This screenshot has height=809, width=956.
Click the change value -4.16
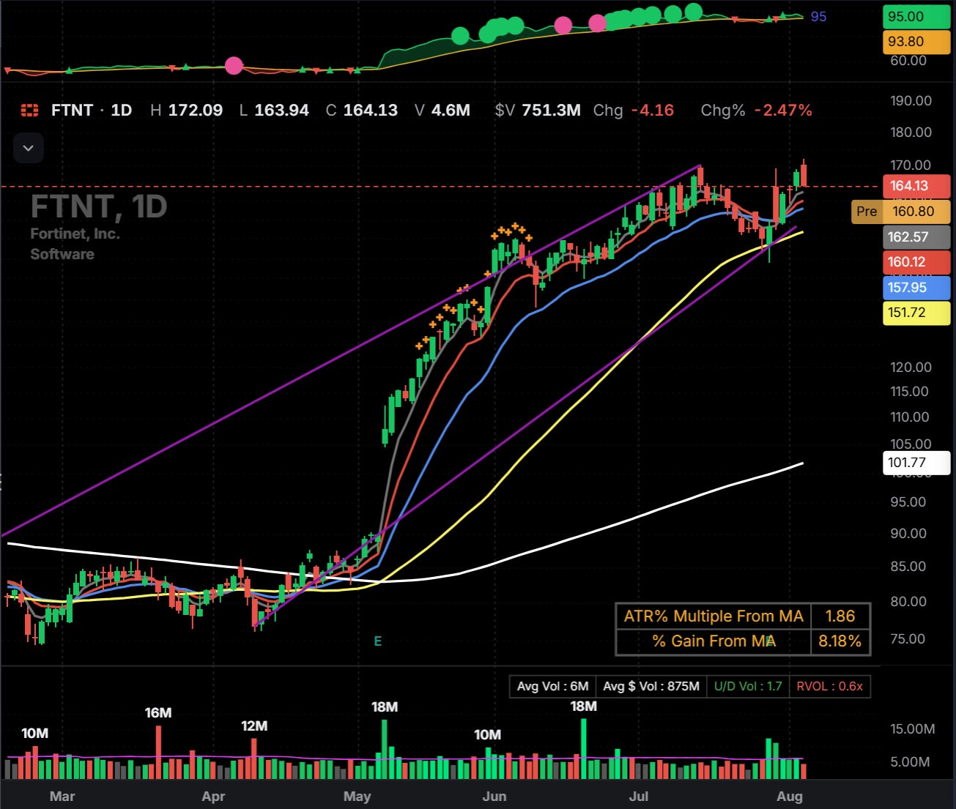click(653, 111)
